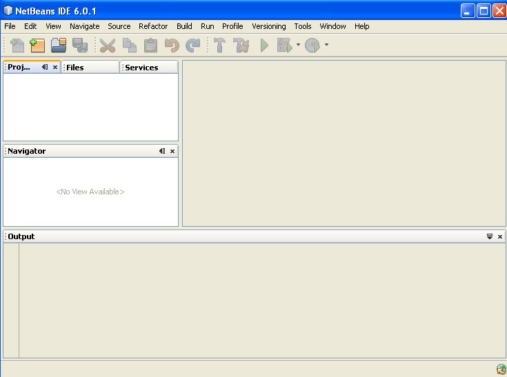Close the Projects tab
Screen dimensions: 507x377
click(x=55, y=67)
